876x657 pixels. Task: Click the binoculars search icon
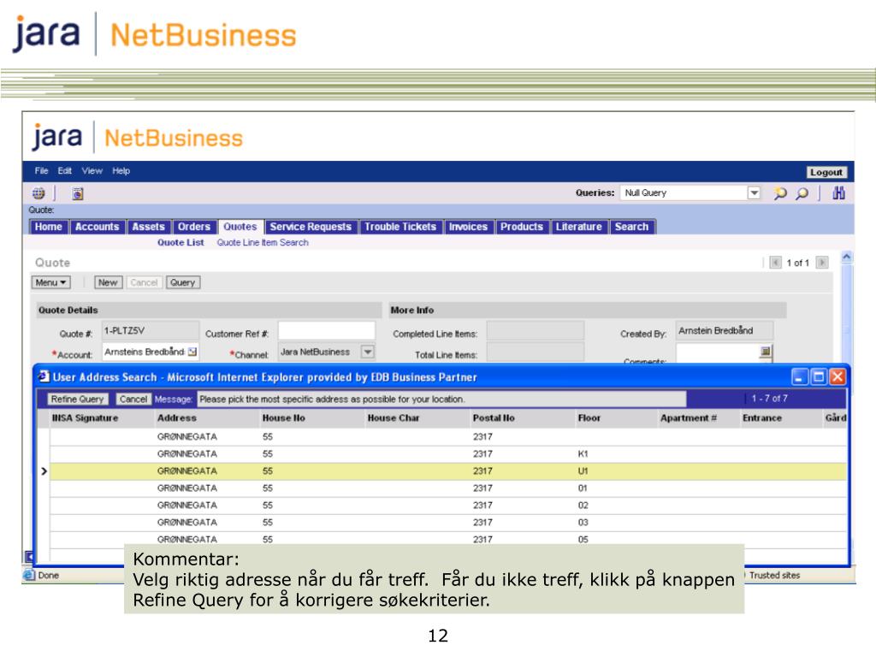(838, 193)
